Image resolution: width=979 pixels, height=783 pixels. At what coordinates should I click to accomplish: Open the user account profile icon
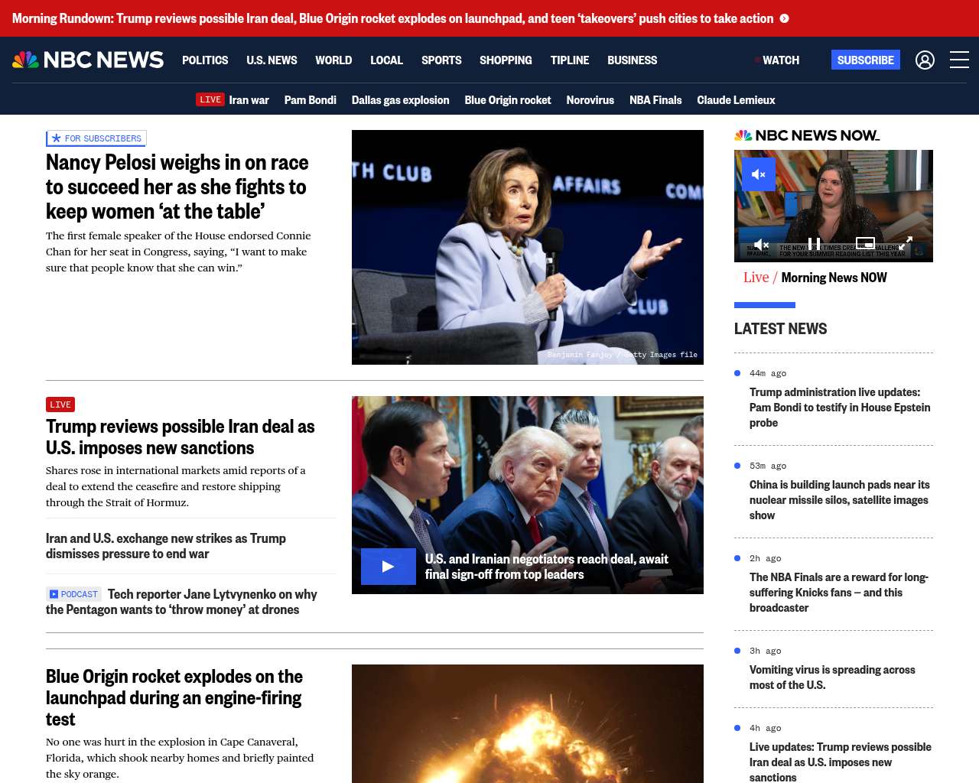[x=925, y=60]
